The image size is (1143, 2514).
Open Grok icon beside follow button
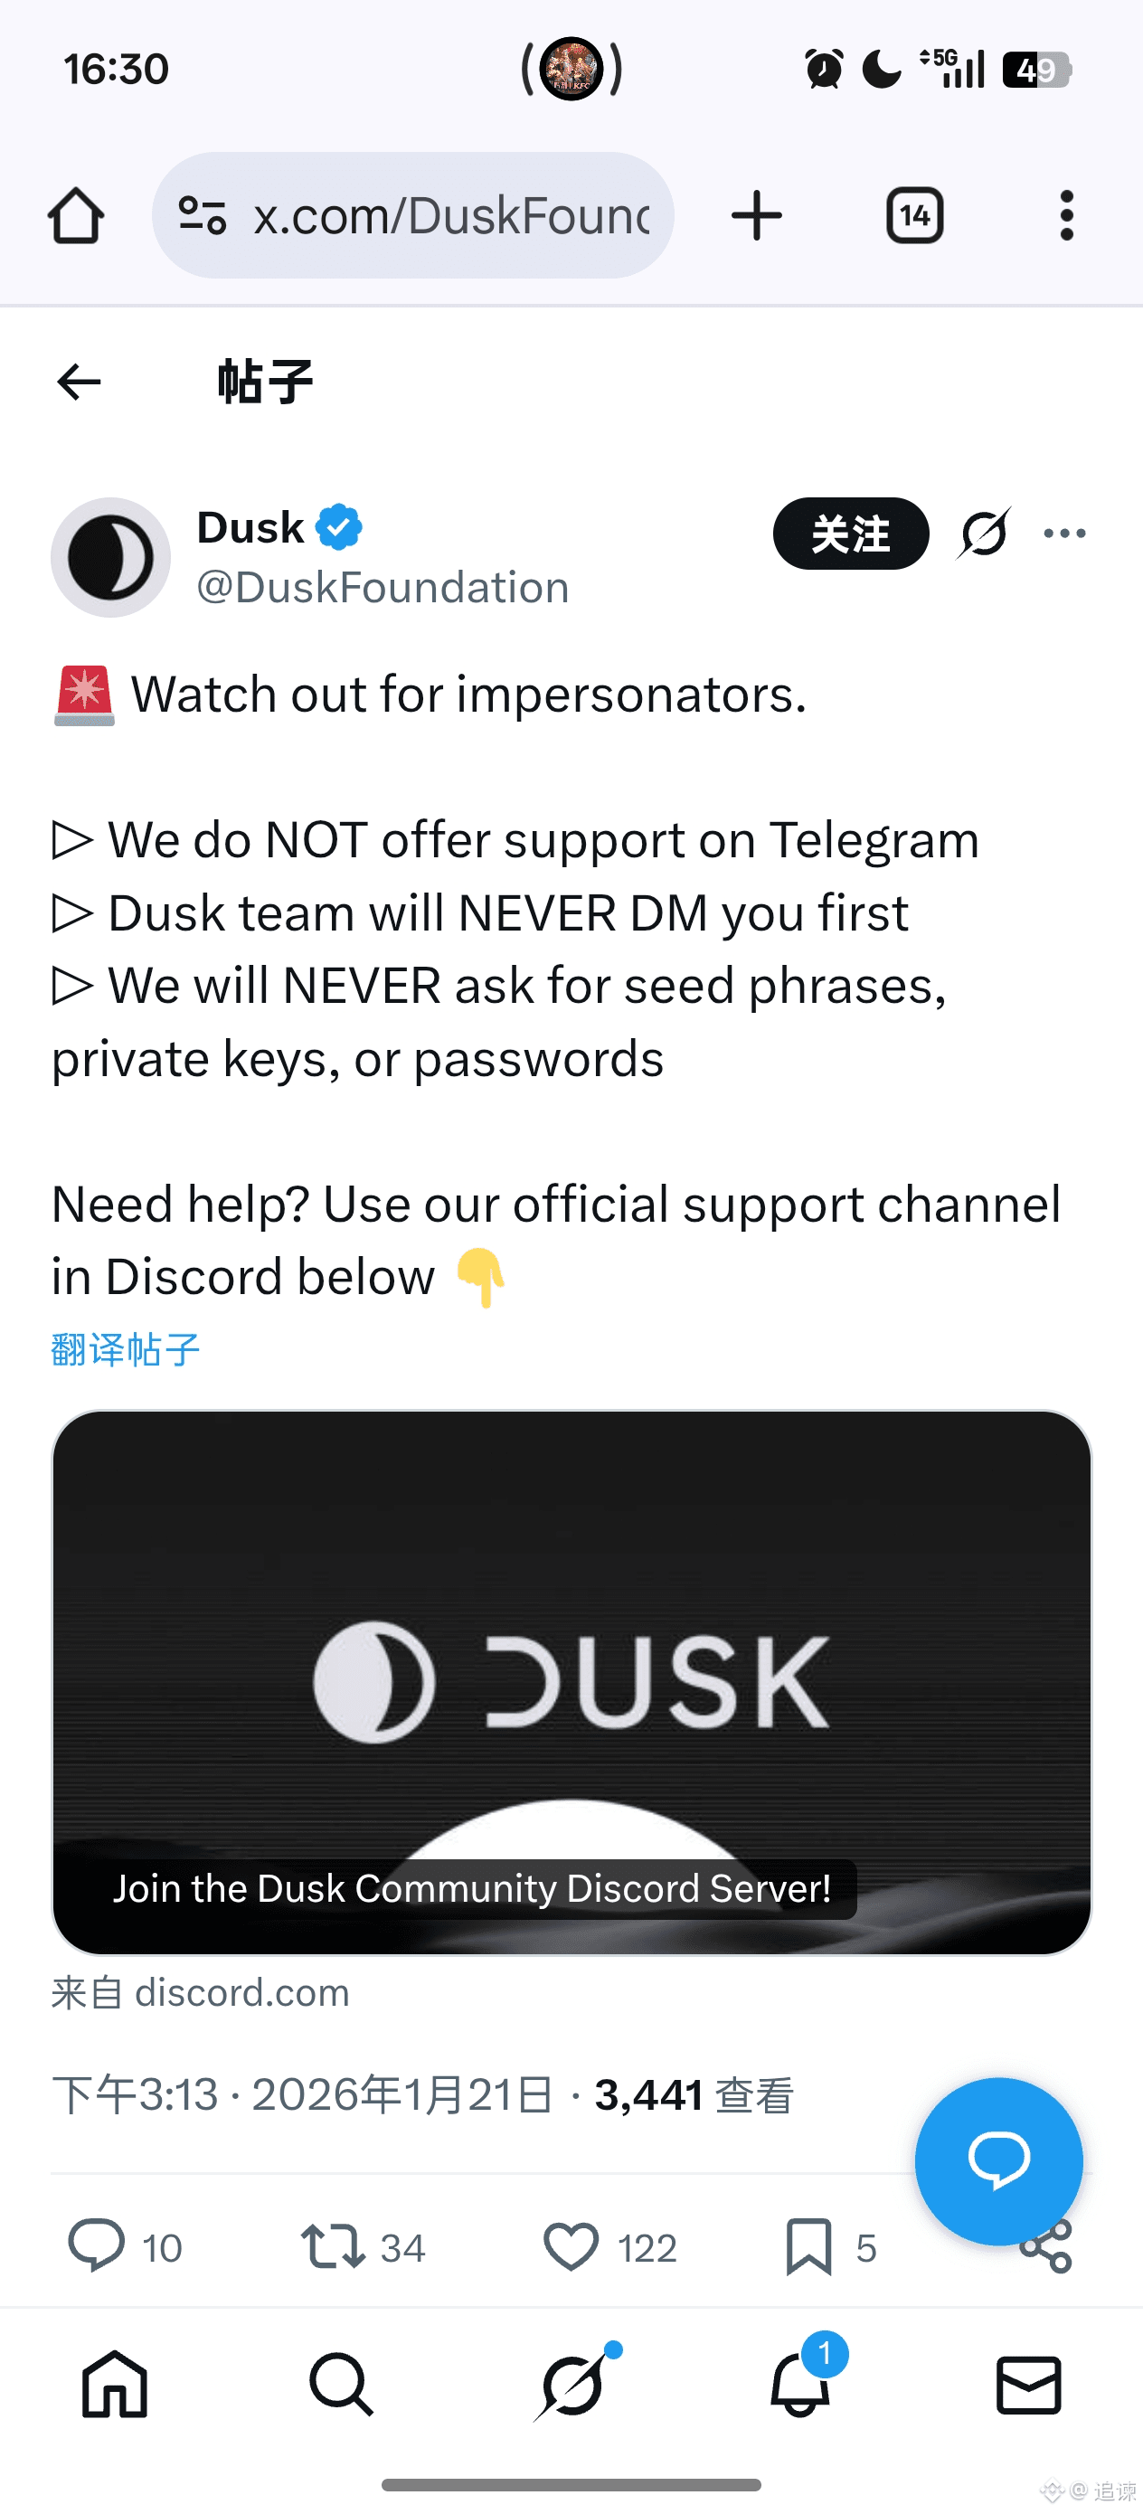click(x=983, y=534)
